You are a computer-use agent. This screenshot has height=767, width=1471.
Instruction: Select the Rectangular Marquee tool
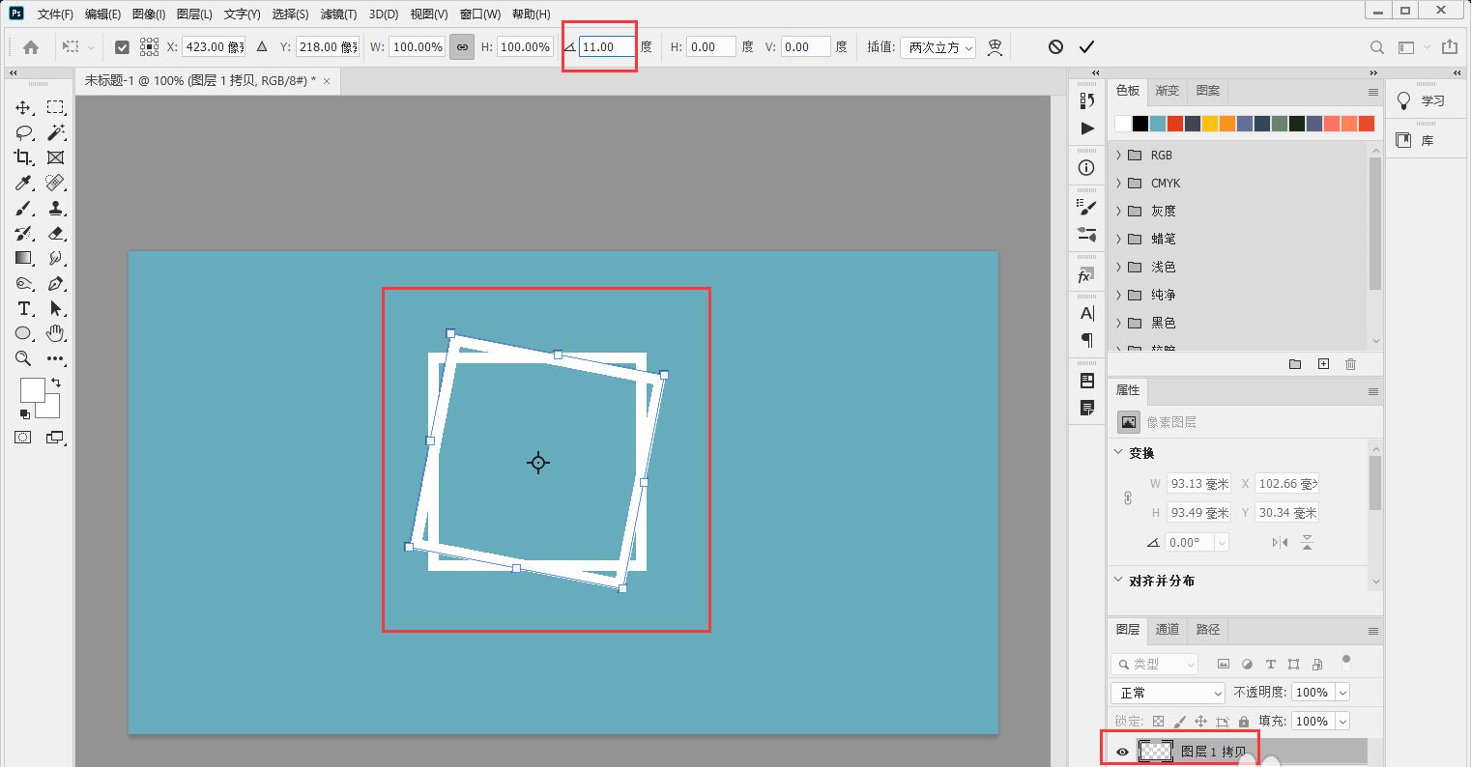[x=56, y=107]
